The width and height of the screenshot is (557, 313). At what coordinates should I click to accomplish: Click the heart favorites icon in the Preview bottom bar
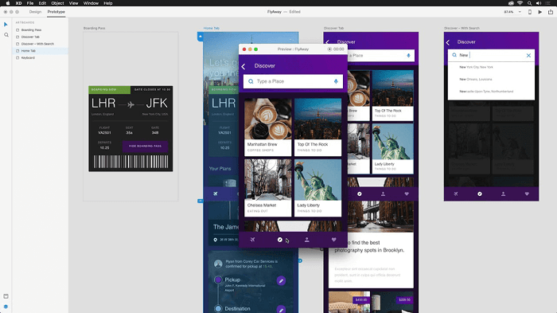tap(334, 240)
